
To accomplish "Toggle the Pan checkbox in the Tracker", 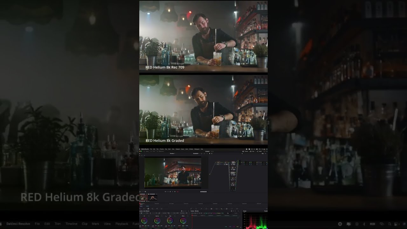I will 204,213.
